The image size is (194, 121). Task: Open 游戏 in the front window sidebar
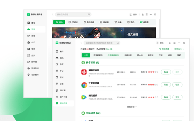60,58
